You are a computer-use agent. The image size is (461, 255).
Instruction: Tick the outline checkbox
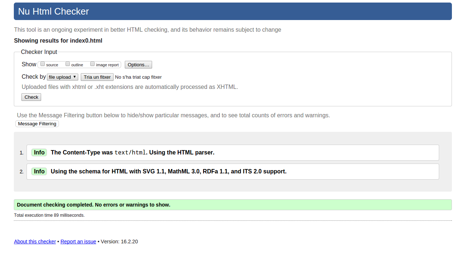coord(68,64)
